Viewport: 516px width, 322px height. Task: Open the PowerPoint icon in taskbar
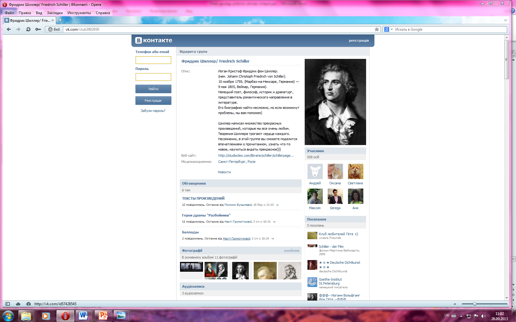103,316
